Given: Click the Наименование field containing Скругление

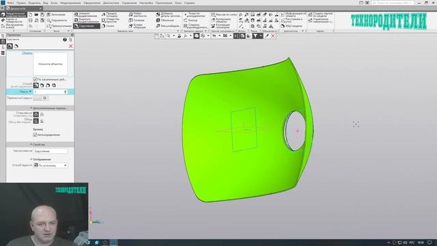Looking at the screenshot, I should coord(51,151).
